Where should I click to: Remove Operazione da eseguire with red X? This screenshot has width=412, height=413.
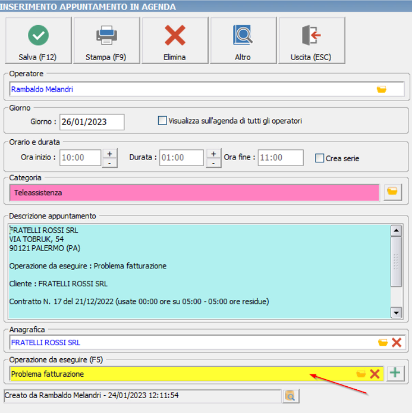(x=375, y=374)
